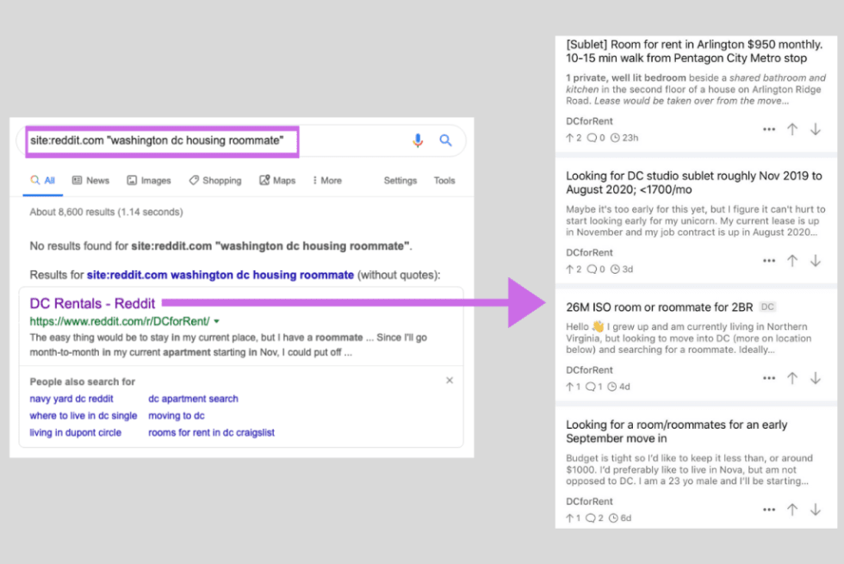Open the DC studio sublet post
Image resolution: width=844 pixels, height=564 pixels.
(694, 183)
